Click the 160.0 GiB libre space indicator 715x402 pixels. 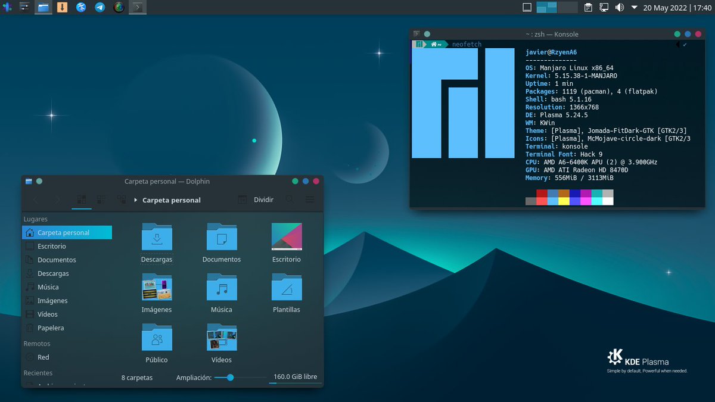[x=295, y=377]
